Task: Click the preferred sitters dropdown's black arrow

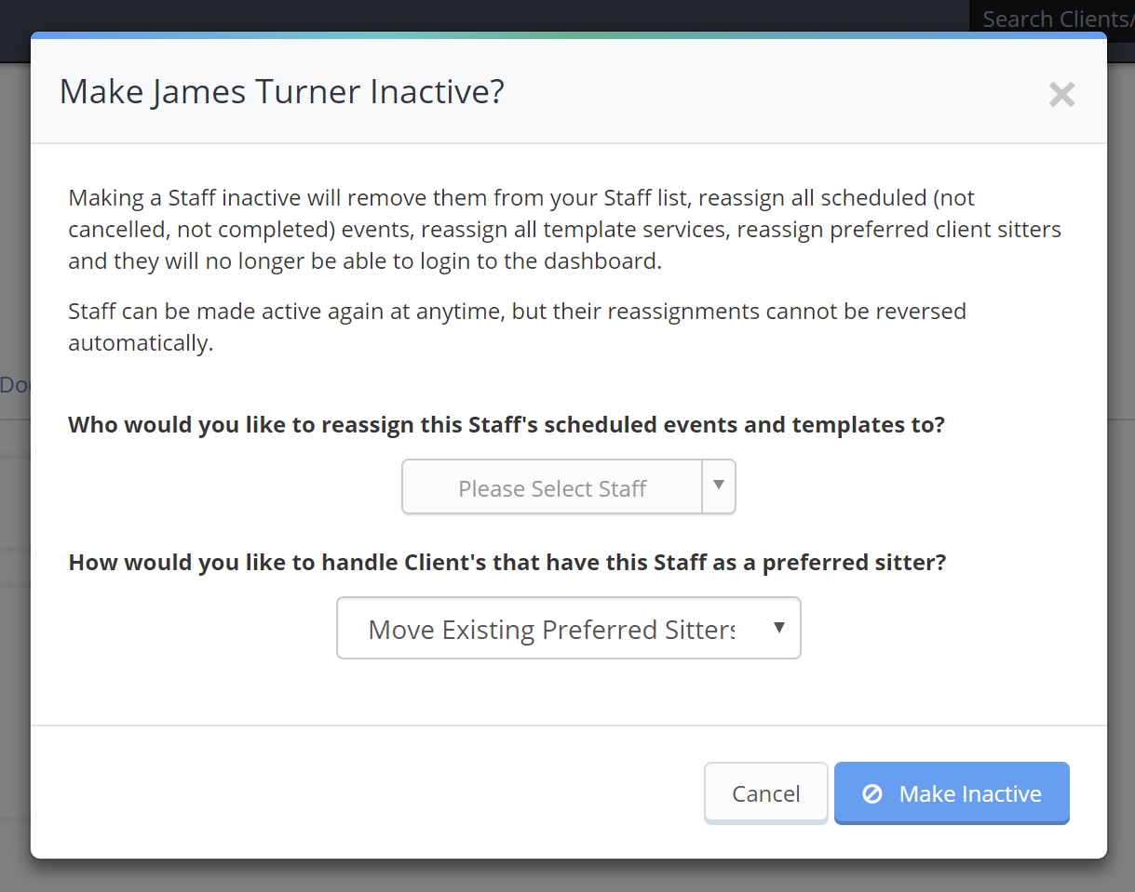Action: [779, 627]
